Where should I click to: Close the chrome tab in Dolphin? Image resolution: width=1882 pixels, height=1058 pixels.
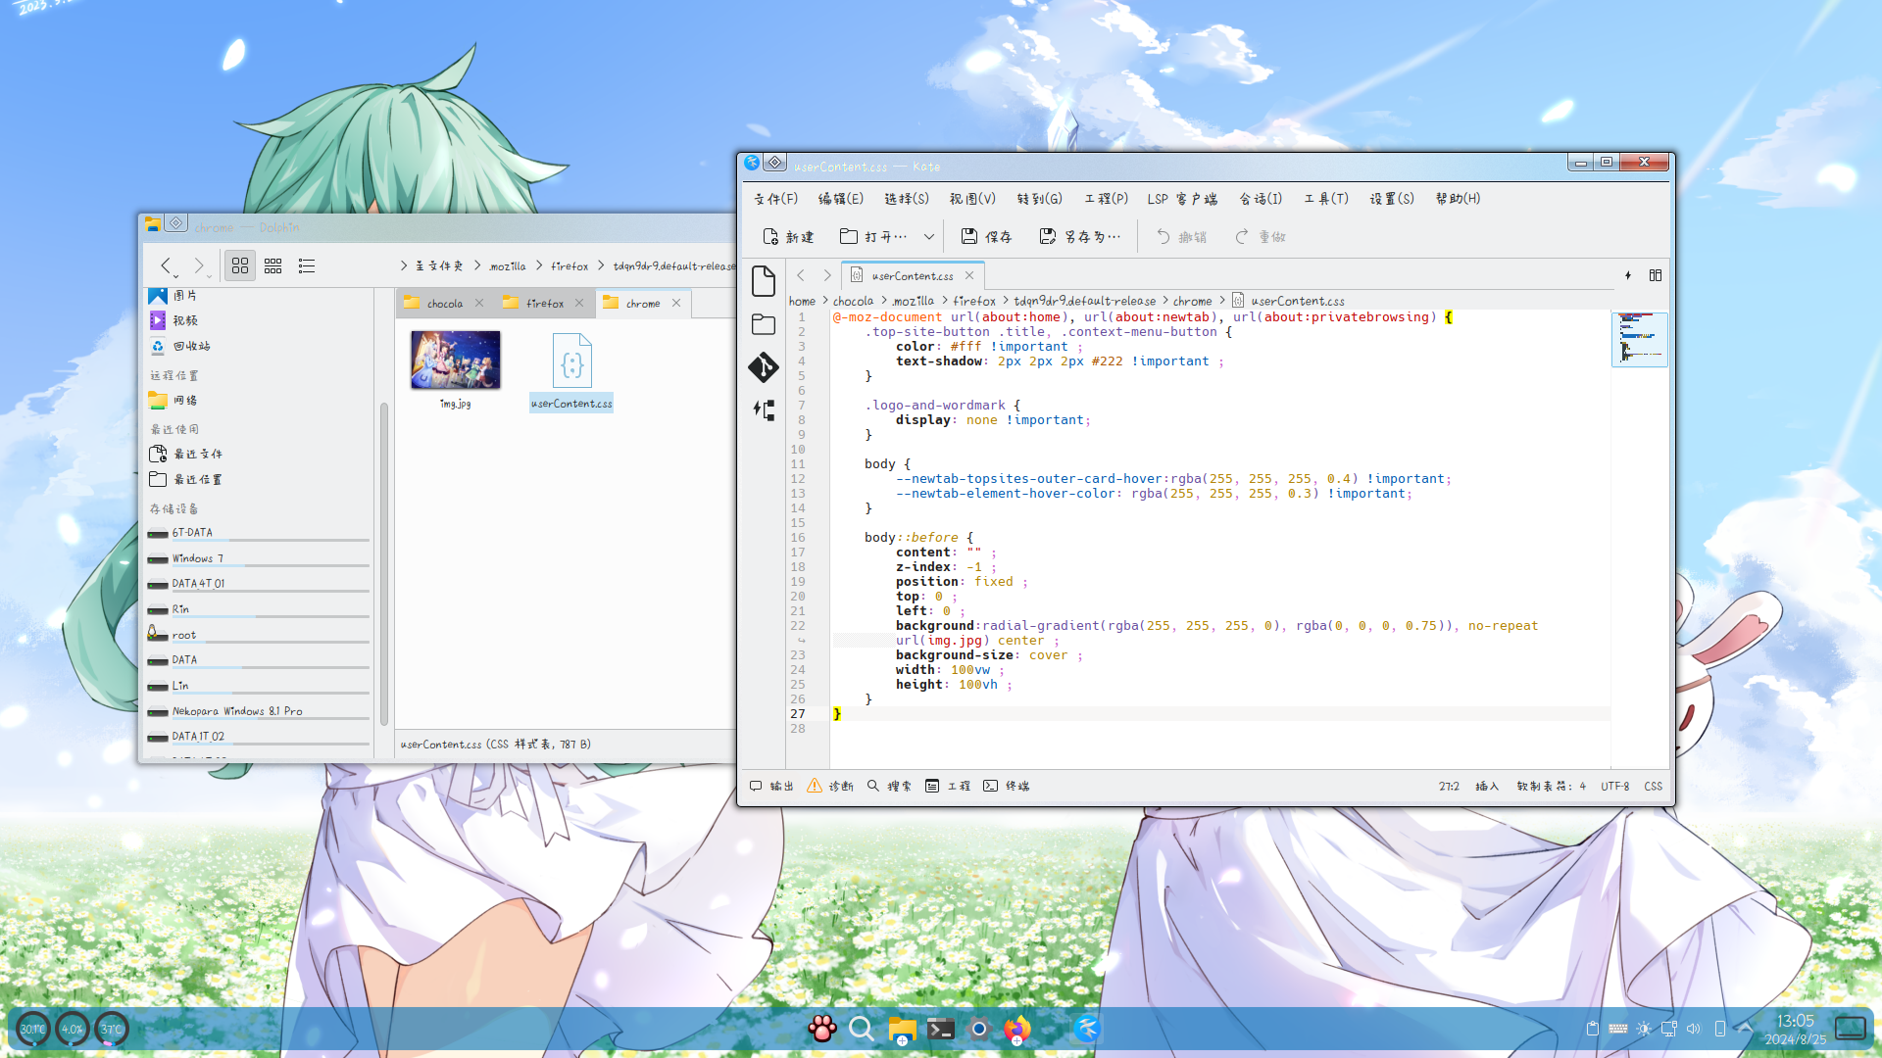coord(676,303)
